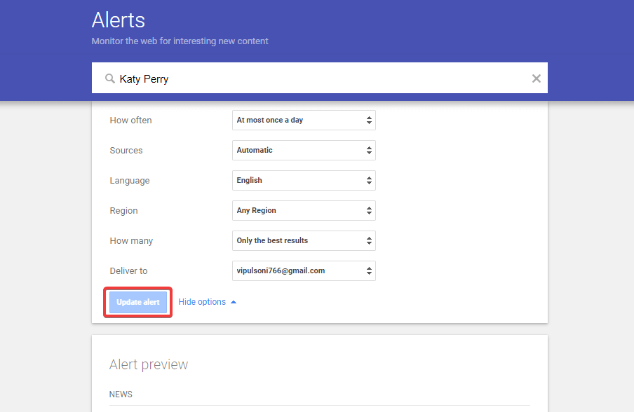The height and width of the screenshot is (412, 634).
Task: Click the magnifier search icon
Action: (110, 78)
